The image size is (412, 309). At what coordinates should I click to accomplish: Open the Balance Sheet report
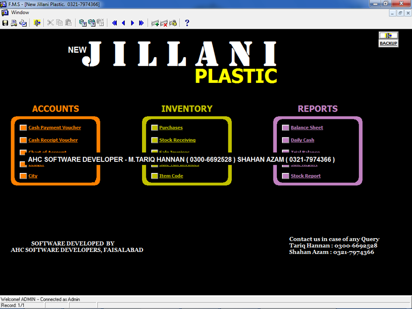[x=307, y=127]
